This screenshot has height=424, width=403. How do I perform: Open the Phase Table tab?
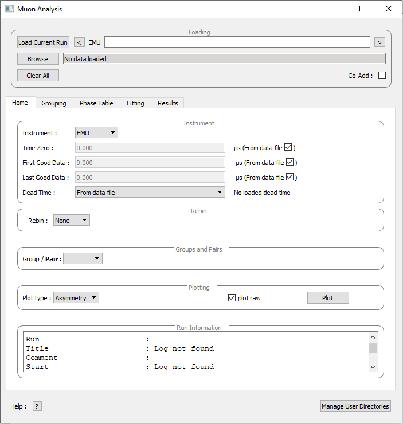(x=96, y=103)
